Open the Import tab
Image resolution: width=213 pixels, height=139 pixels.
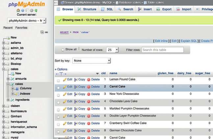tap(184, 9)
